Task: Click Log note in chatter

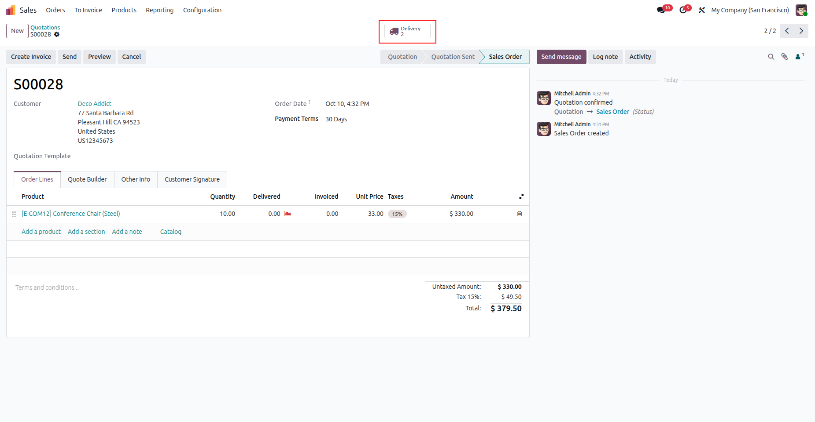Action: pos(605,57)
